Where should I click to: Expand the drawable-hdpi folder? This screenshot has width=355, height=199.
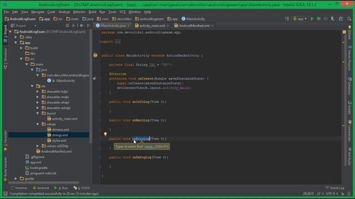point(38,92)
